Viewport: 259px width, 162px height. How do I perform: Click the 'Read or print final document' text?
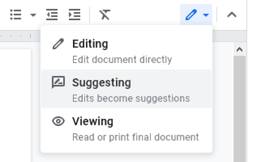[135, 137]
